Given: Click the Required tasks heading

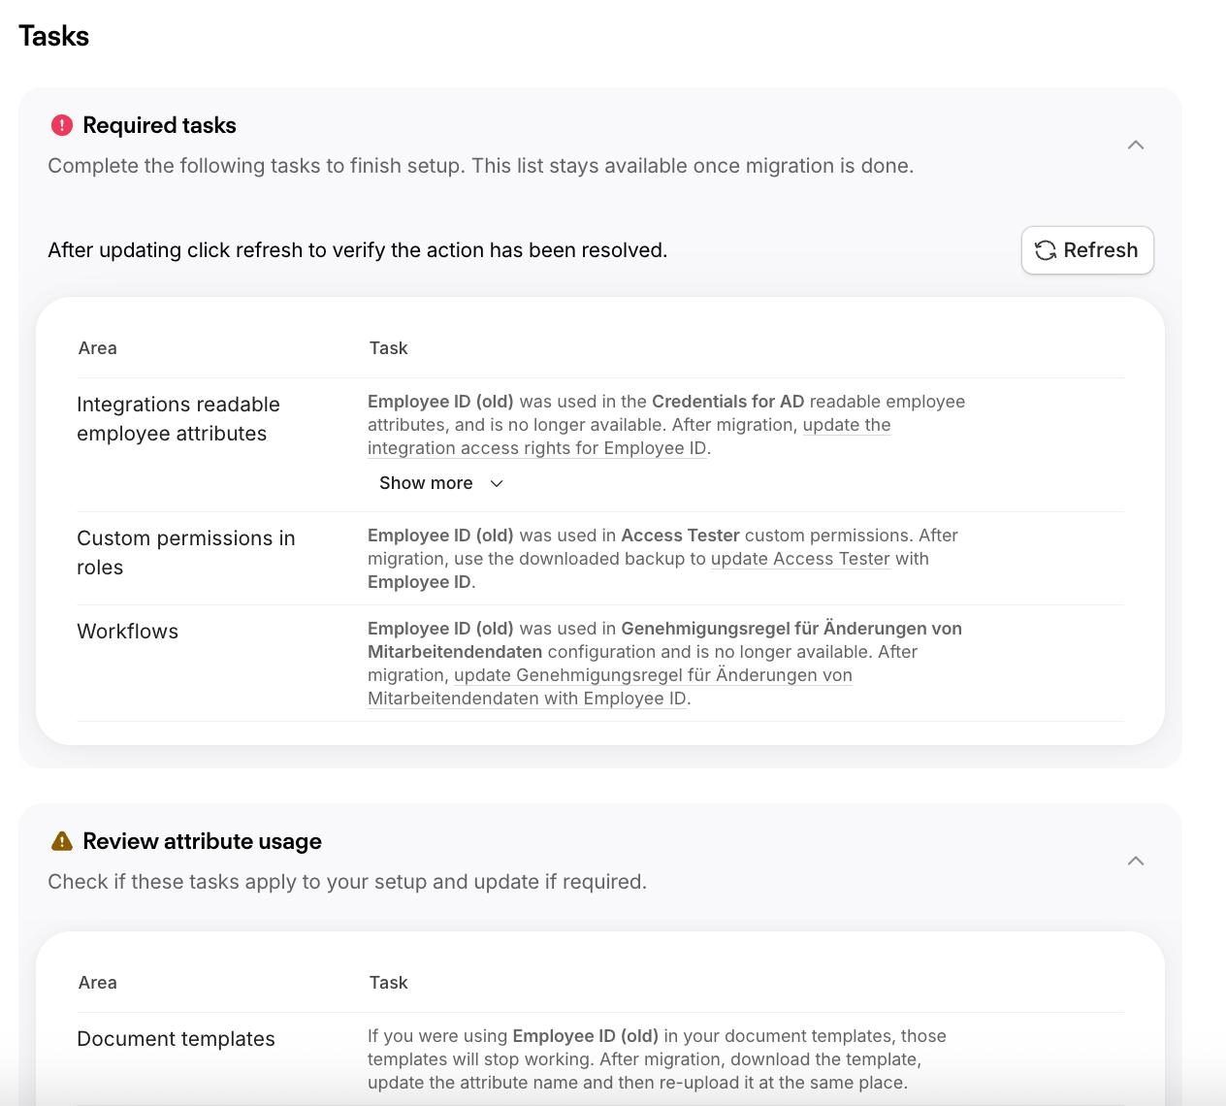Looking at the screenshot, I should [x=160, y=125].
